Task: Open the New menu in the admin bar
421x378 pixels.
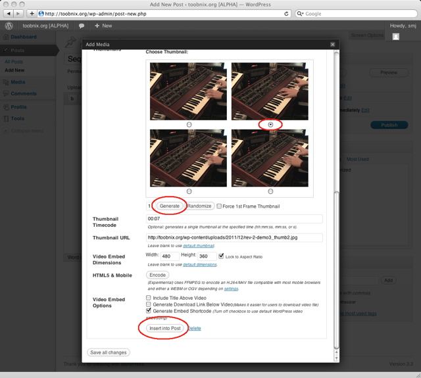Action: [x=103, y=26]
